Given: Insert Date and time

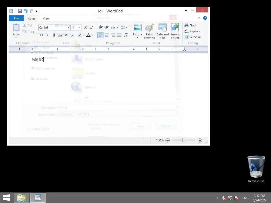Looking at the screenshot, I should 162,31.
